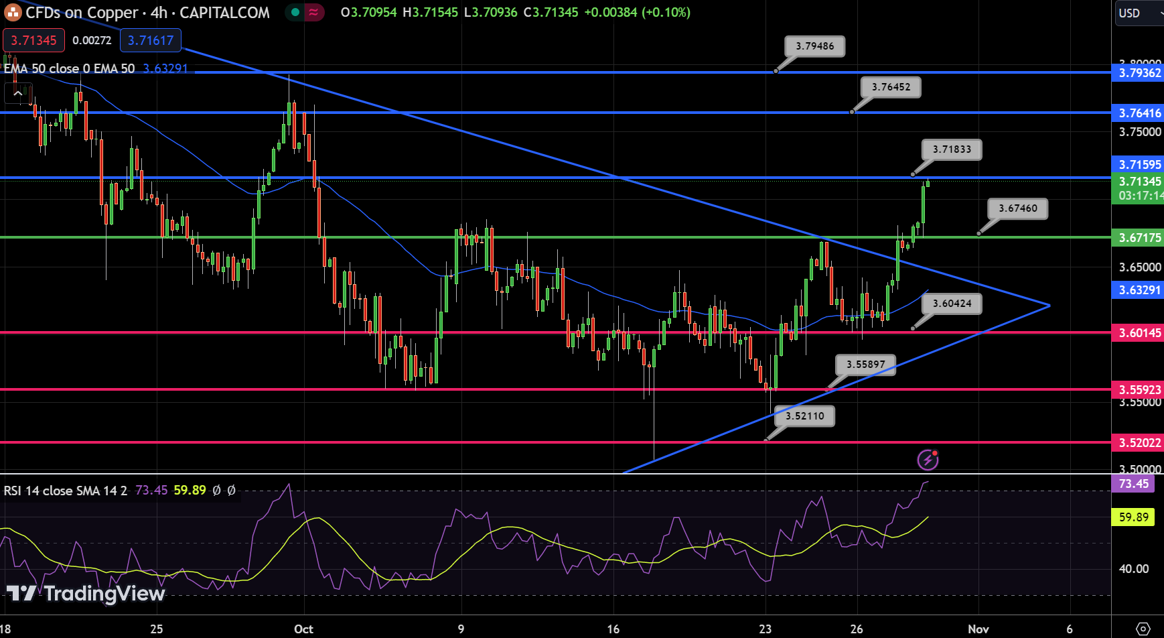
Task: Click the EMA 50 value 3.63291 in legend
Action: (165, 68)
